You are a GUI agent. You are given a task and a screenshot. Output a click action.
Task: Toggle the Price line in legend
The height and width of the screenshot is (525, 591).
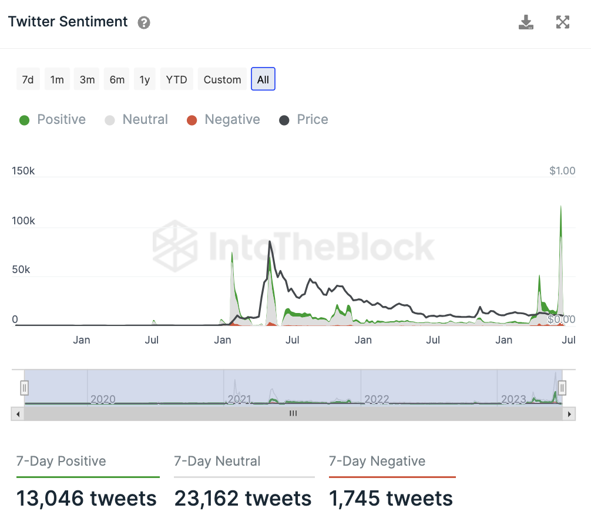(304, 120)
